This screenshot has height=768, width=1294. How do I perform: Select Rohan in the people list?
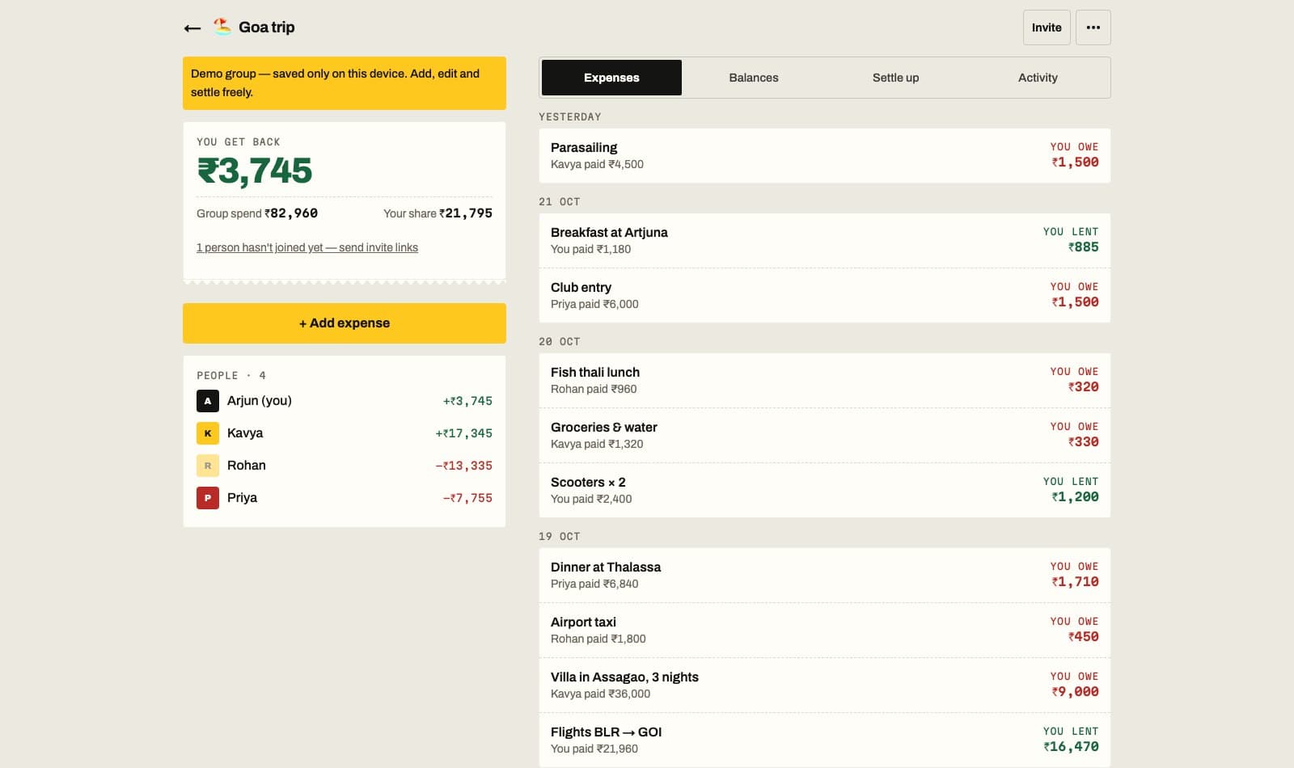pos(345,466)
